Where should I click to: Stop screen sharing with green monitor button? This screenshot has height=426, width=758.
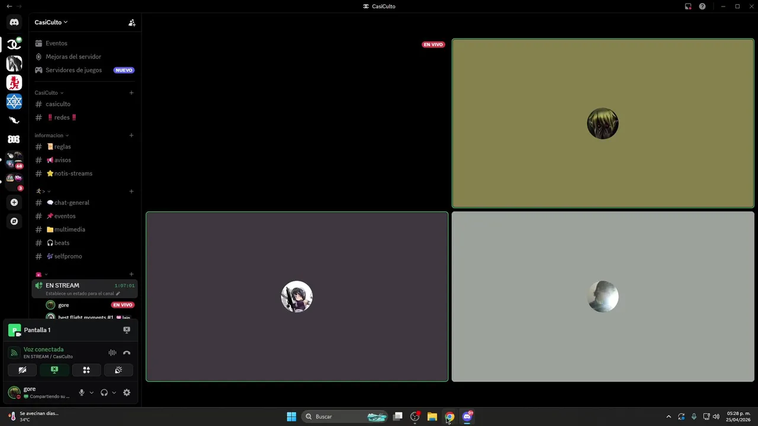[x=54, y=370]
